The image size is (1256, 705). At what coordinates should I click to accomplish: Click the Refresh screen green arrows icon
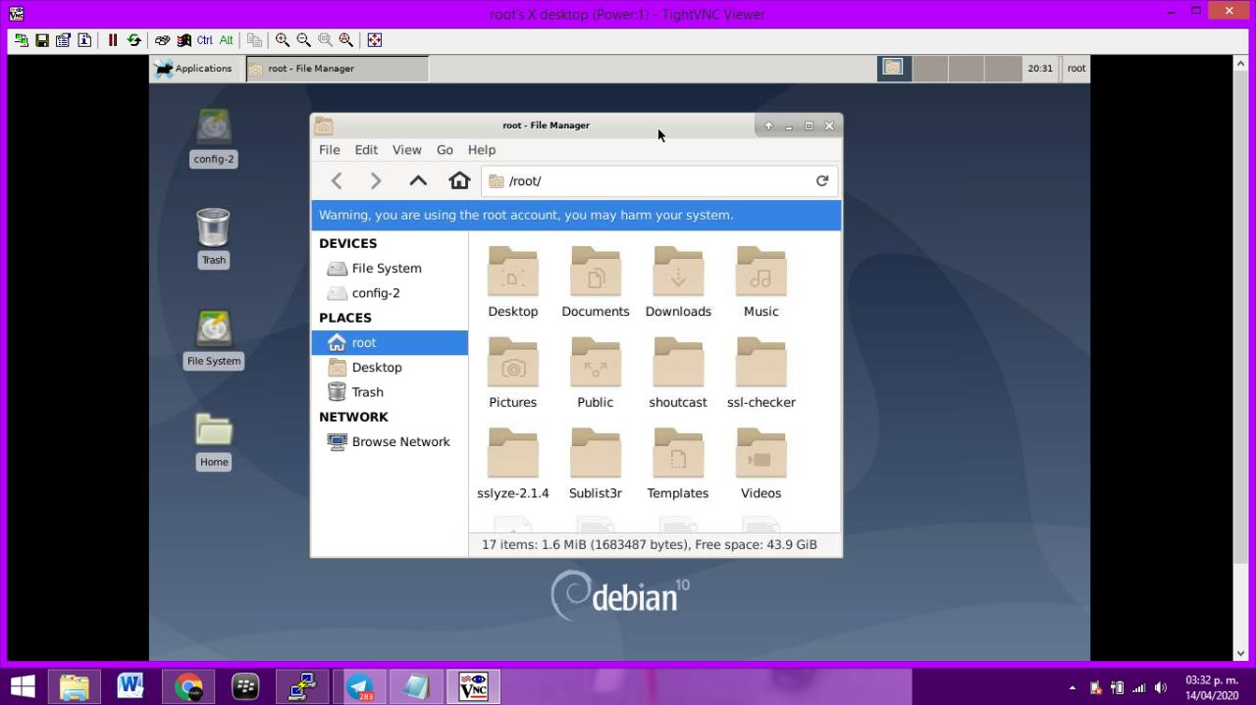point(134,40)
